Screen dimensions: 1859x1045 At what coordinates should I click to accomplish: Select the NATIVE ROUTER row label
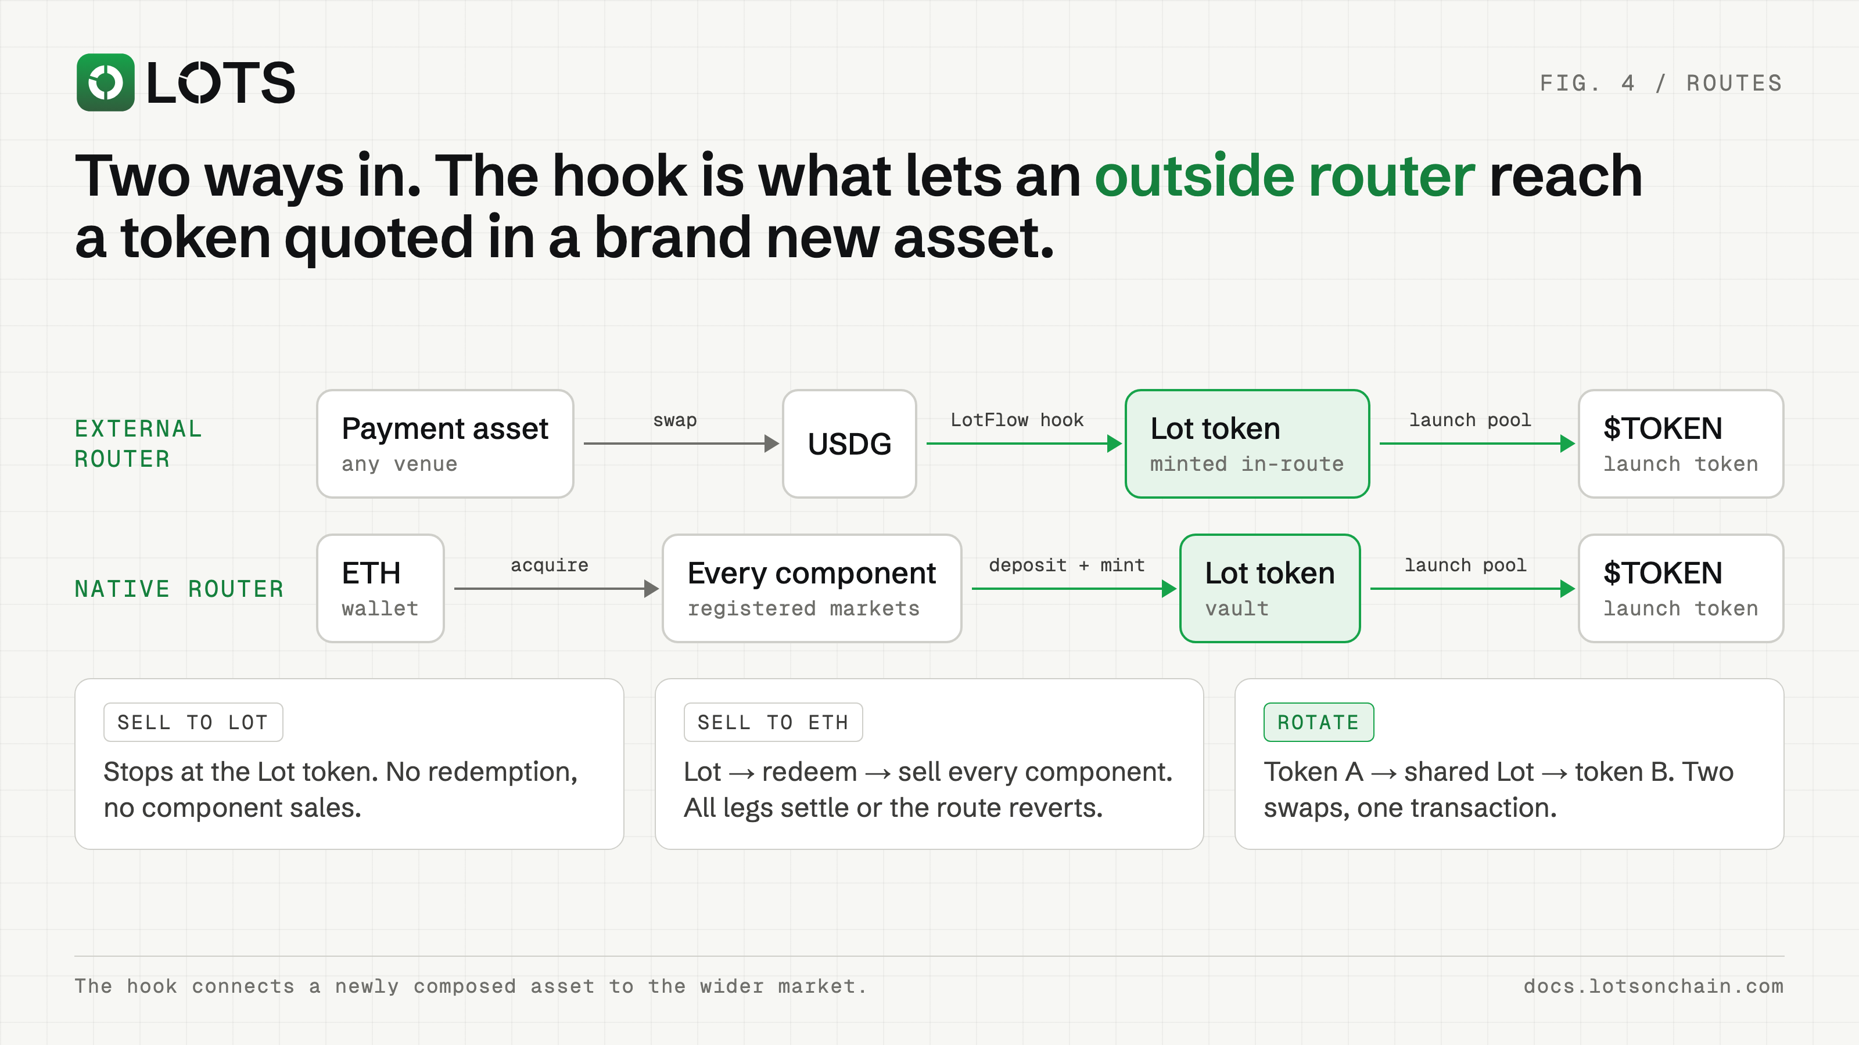click(x=180, y=589)
